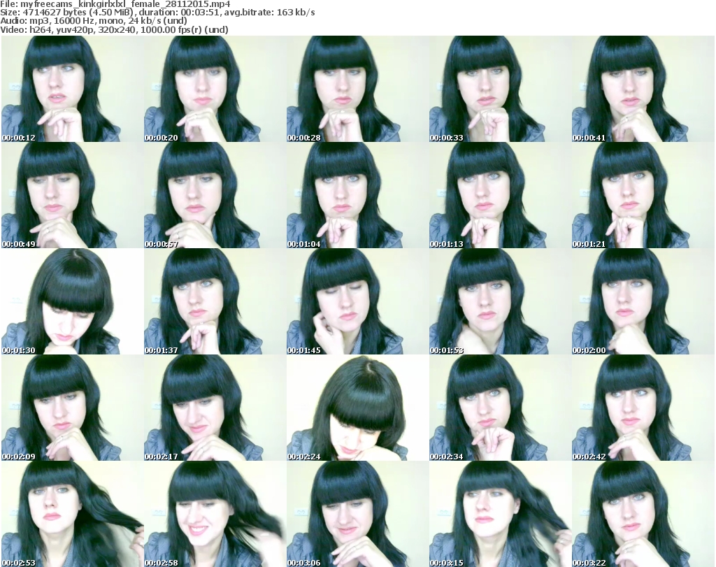Image resolution: width=716 pixels, height=567 pixels.
Task: Select the frame stamped 00:03:06
Action: coord(357,514)
